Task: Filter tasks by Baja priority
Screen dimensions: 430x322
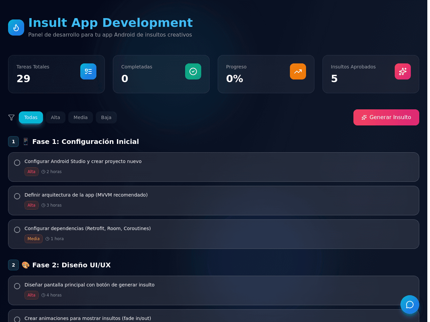Action: pos(106,117)
